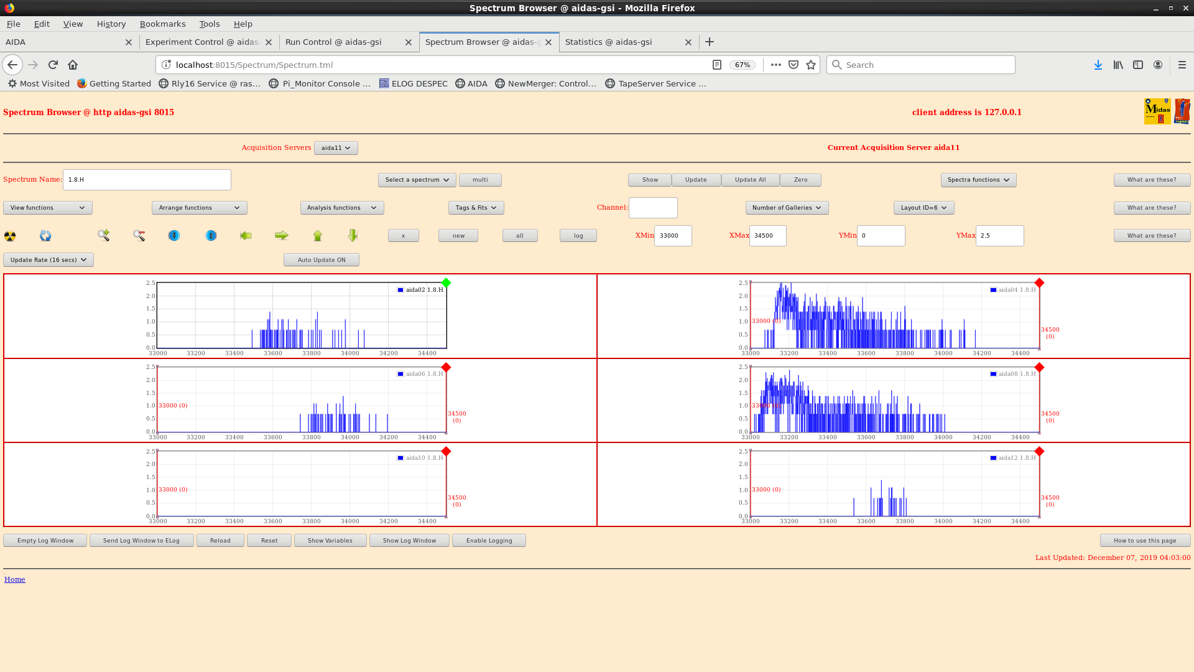Click the XMax input field

pos(767,236)
